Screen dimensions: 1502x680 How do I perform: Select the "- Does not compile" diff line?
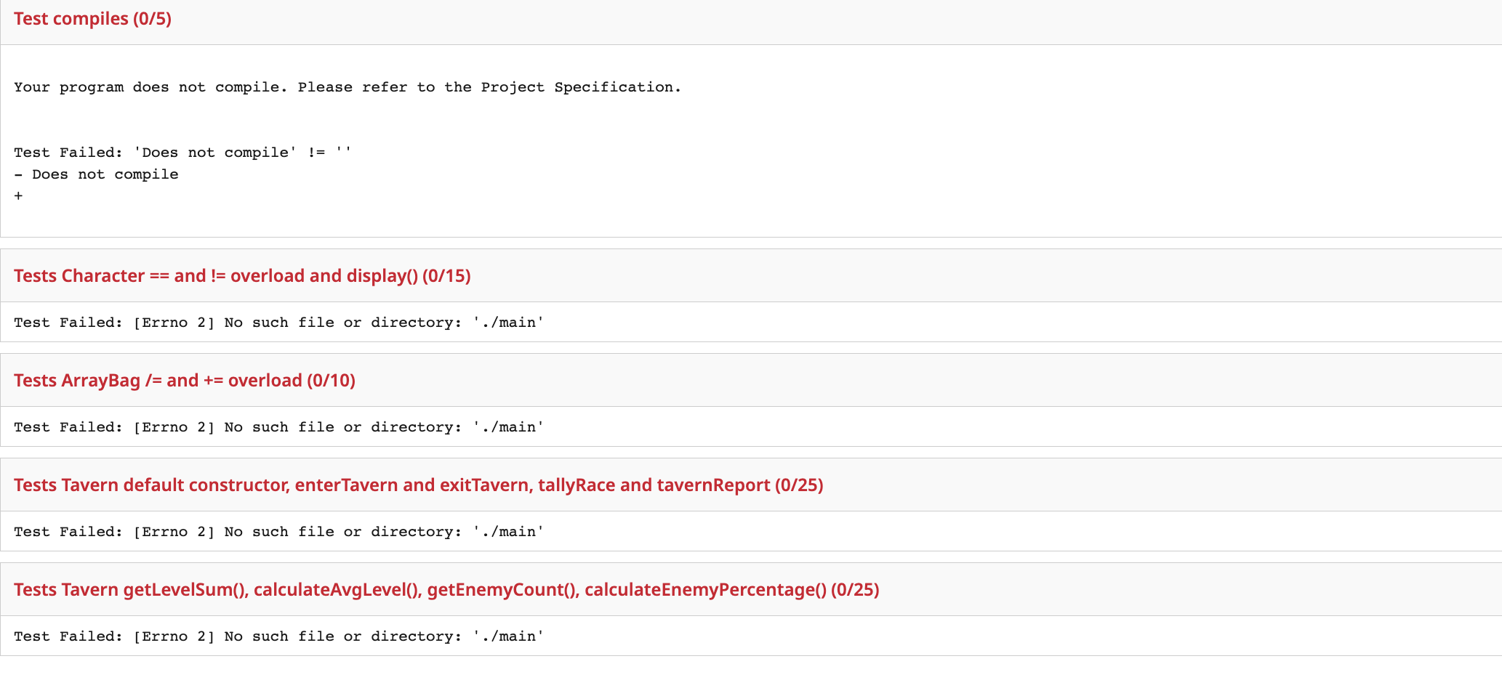(x=96, y=174)
